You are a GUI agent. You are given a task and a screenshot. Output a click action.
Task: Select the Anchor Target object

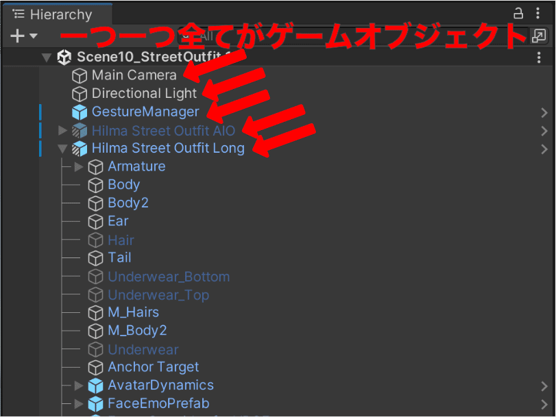153,368
